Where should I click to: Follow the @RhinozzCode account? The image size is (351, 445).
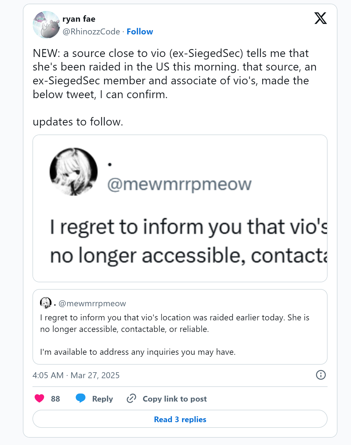point(140,32)
